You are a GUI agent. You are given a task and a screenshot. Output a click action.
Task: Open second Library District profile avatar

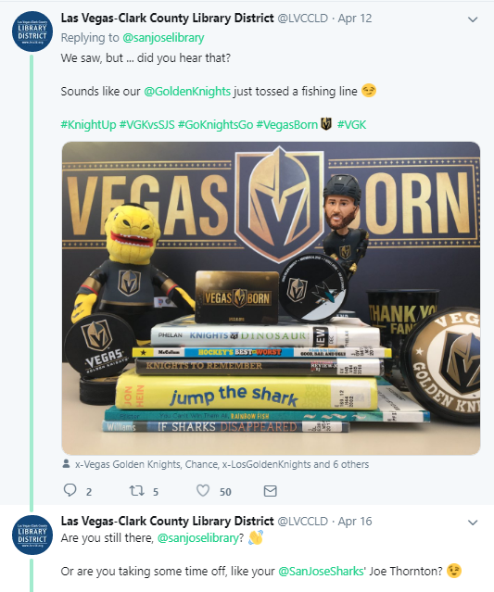(x=32, y=535)
